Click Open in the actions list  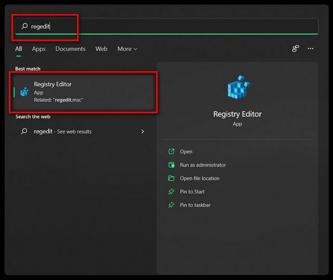(186, 152)
